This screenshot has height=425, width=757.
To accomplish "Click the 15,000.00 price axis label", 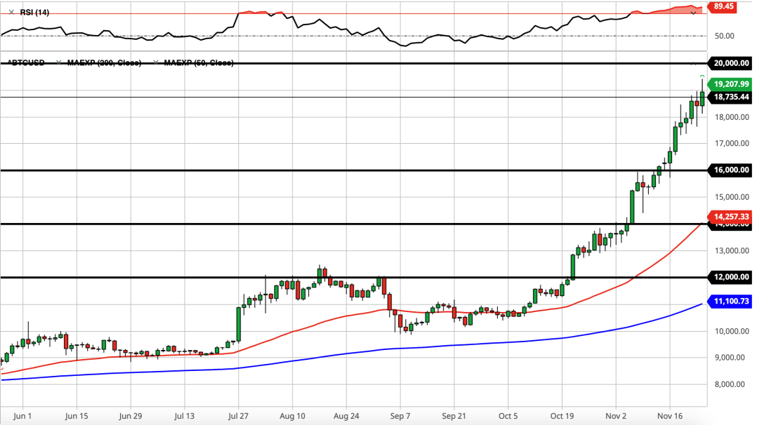I will click(x=732, y=197).
